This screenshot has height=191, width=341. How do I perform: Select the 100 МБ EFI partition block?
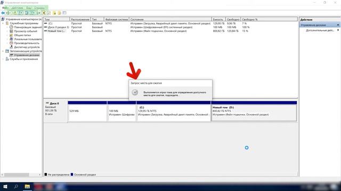121,111
